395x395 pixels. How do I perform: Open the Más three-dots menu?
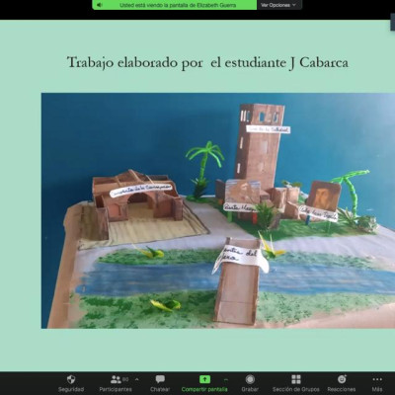[x=377, y=379]
